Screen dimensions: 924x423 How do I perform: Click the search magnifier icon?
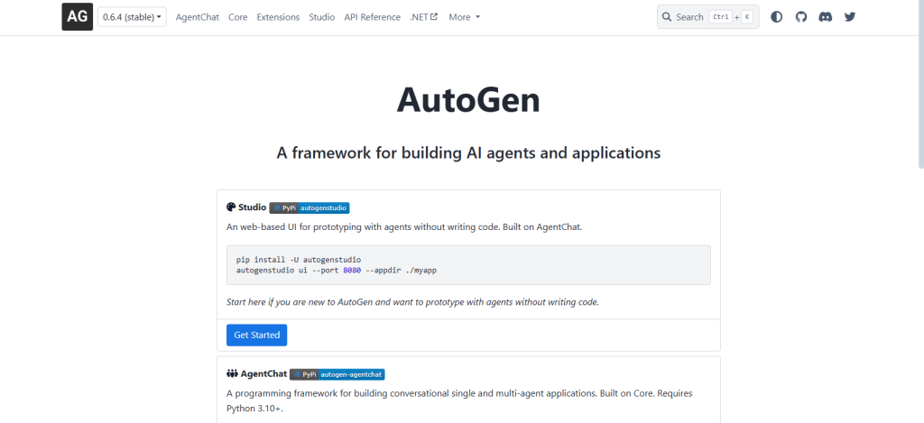667,17
